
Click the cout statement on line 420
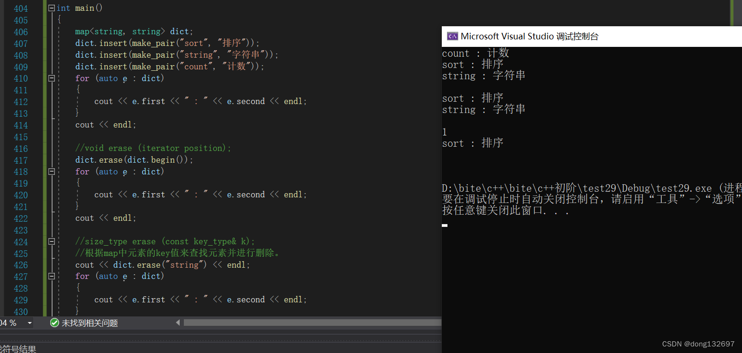200,195
